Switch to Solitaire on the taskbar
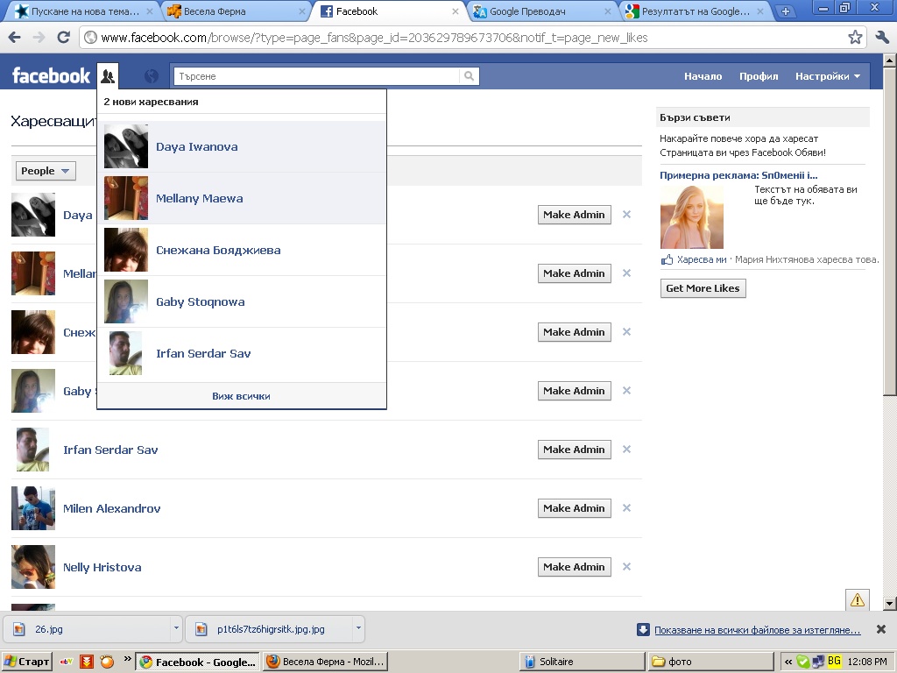This screenshot has height=673, width=897. click(582, 662)
